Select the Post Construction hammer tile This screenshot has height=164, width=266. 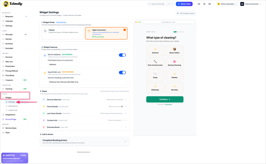155,63
